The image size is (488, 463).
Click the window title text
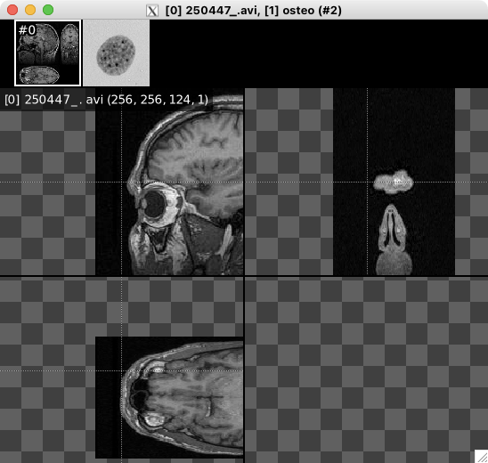coord(253,11)
